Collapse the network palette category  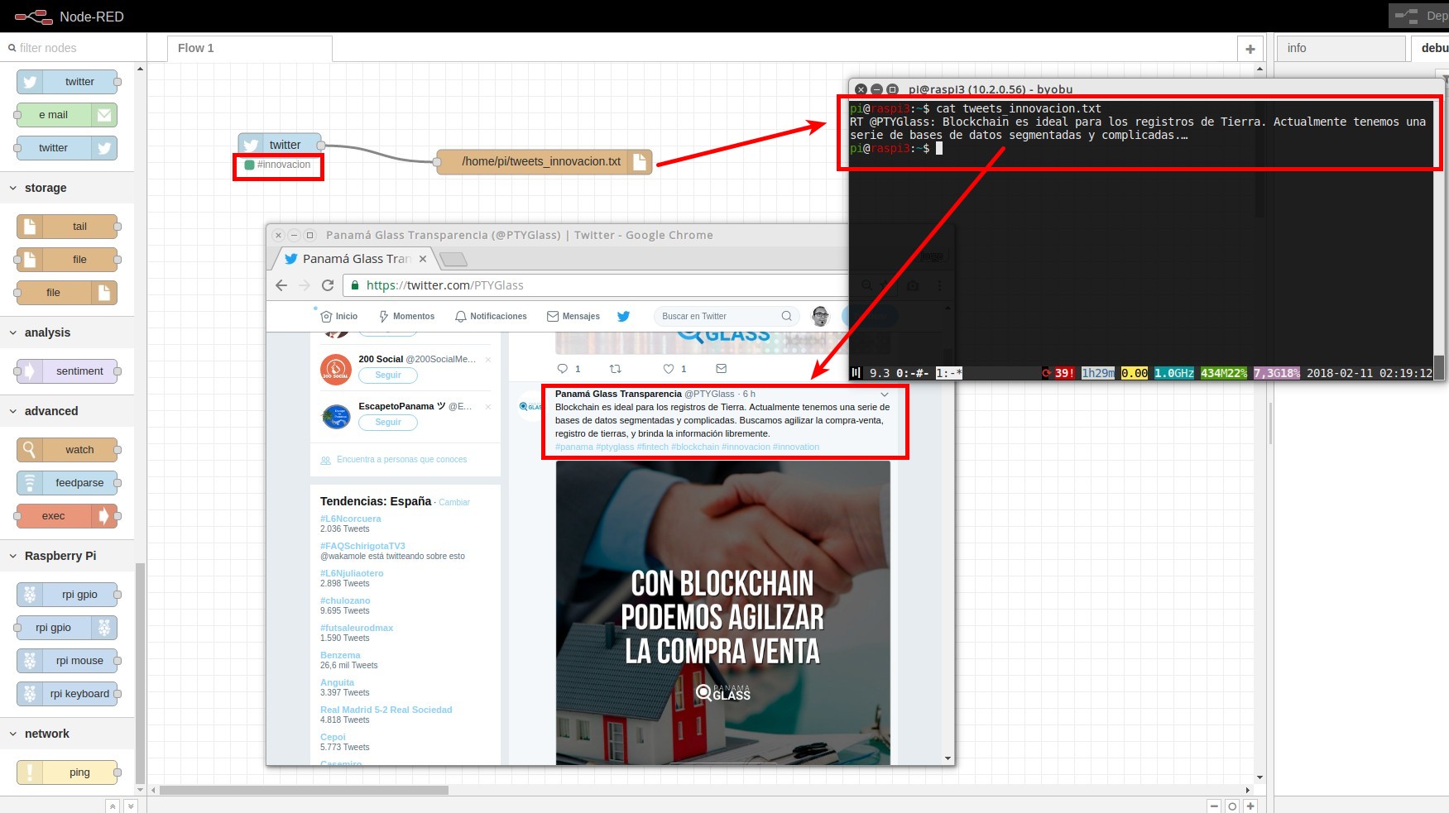tap(13, 734)
